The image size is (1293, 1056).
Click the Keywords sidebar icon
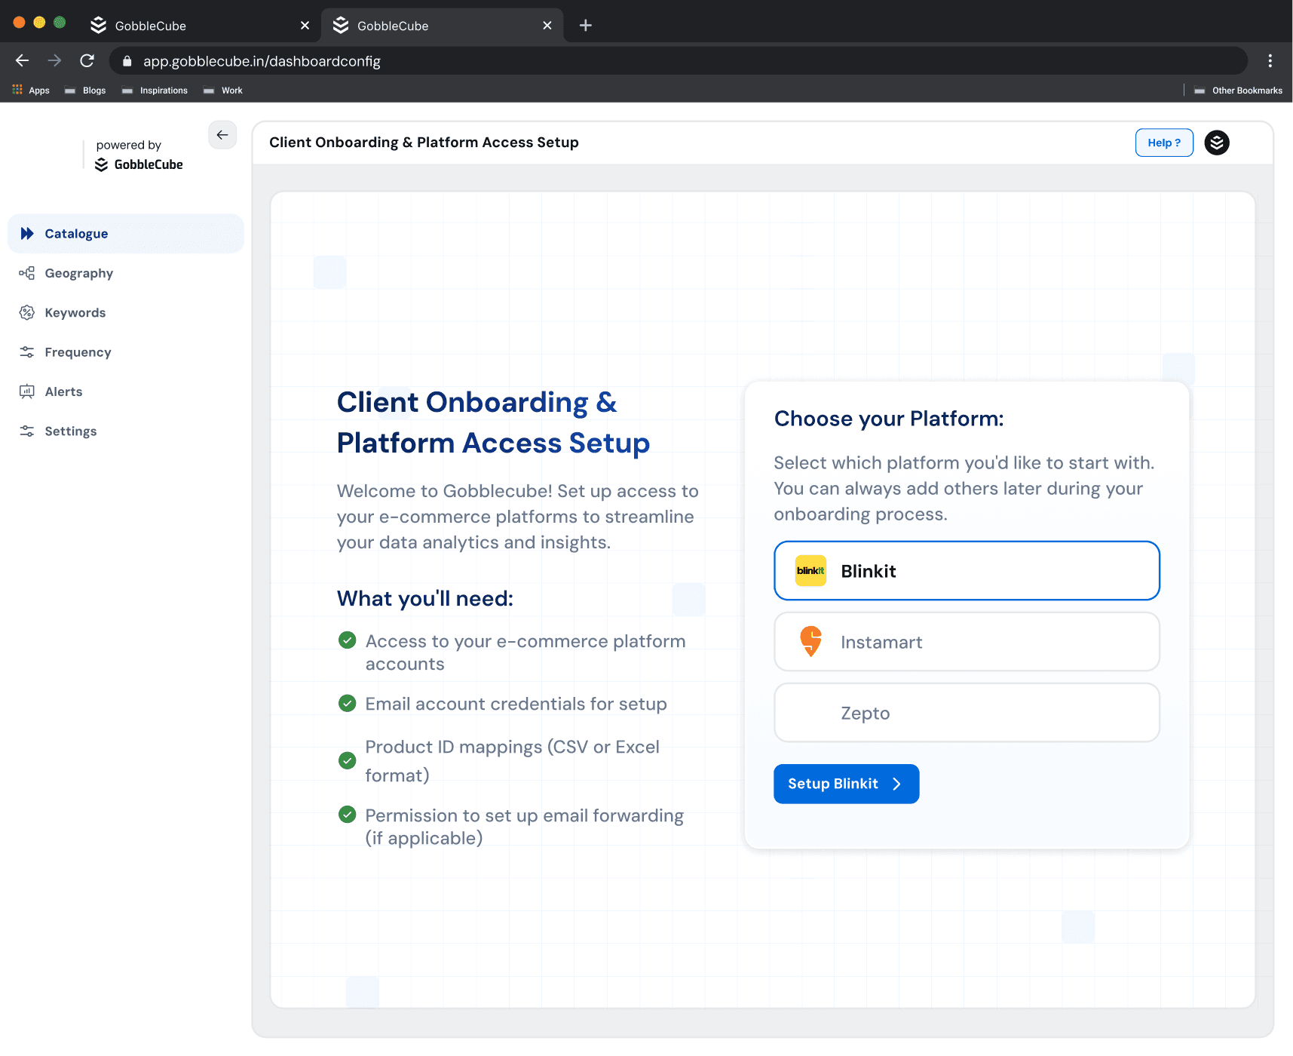click(x=27, y=312)
